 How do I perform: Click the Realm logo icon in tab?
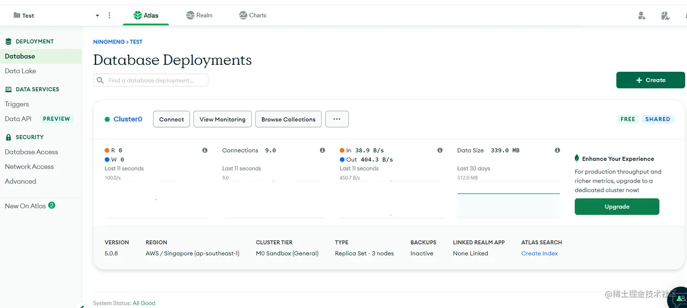pos(190,15)
